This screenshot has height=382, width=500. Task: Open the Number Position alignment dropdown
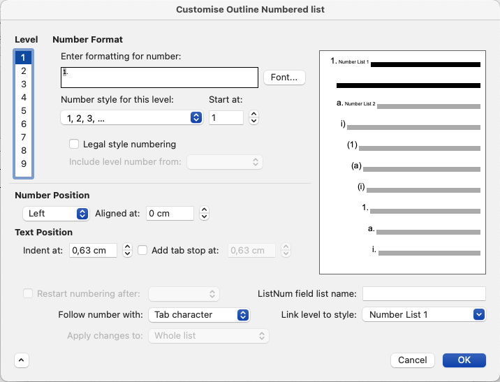tap(56, 213)
